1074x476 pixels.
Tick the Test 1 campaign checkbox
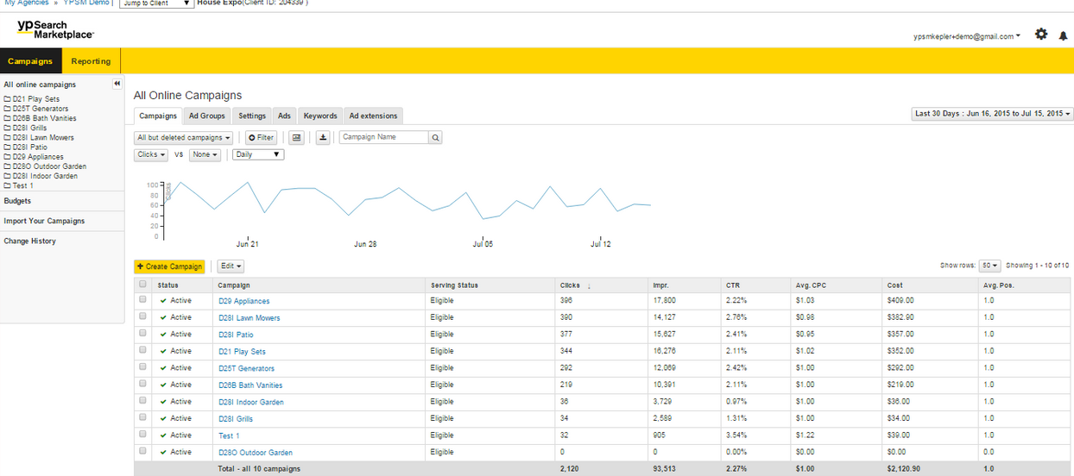click(142, 435)
